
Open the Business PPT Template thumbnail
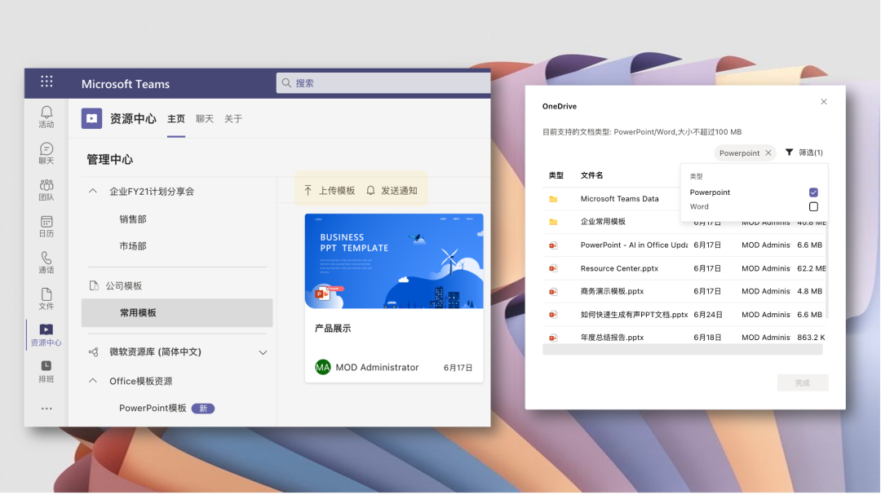(x=394, y=261)
